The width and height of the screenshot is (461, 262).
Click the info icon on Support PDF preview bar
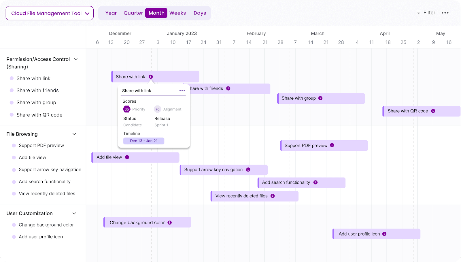point(332,145)
